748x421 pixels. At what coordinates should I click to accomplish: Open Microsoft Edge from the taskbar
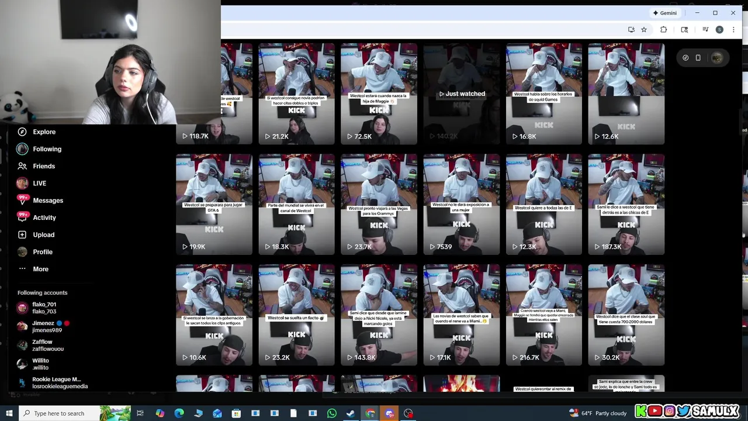pyautogui.click(x=179, y=413)
